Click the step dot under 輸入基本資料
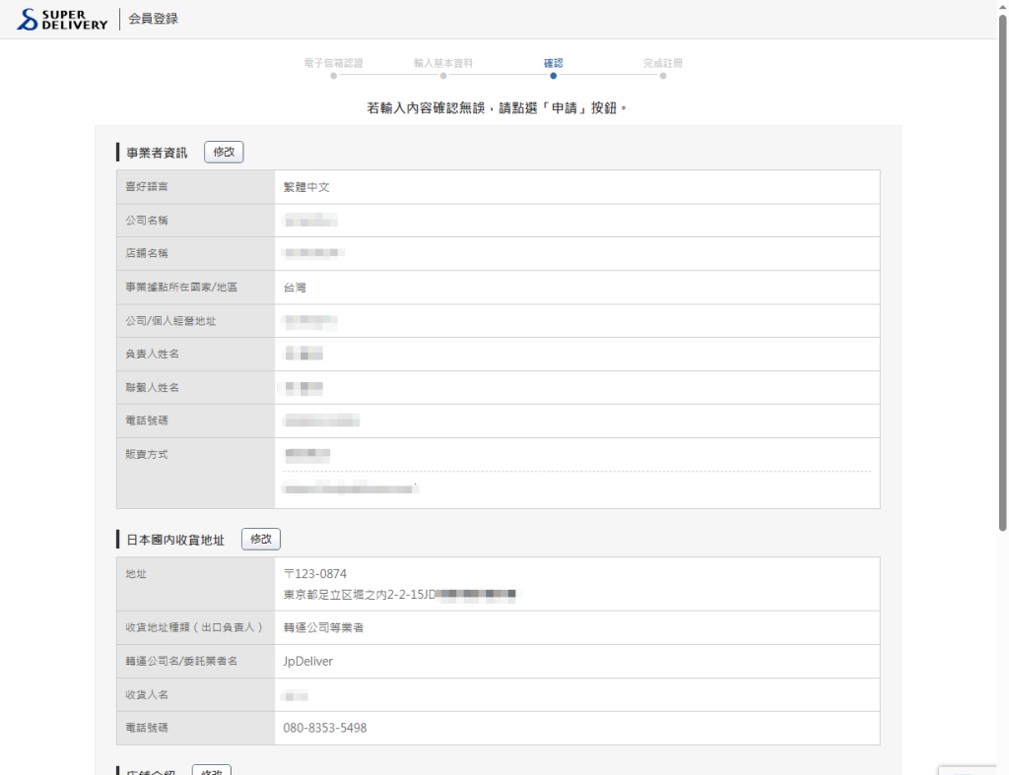Viewport: 1009px width, 775px height. [443, 76]
